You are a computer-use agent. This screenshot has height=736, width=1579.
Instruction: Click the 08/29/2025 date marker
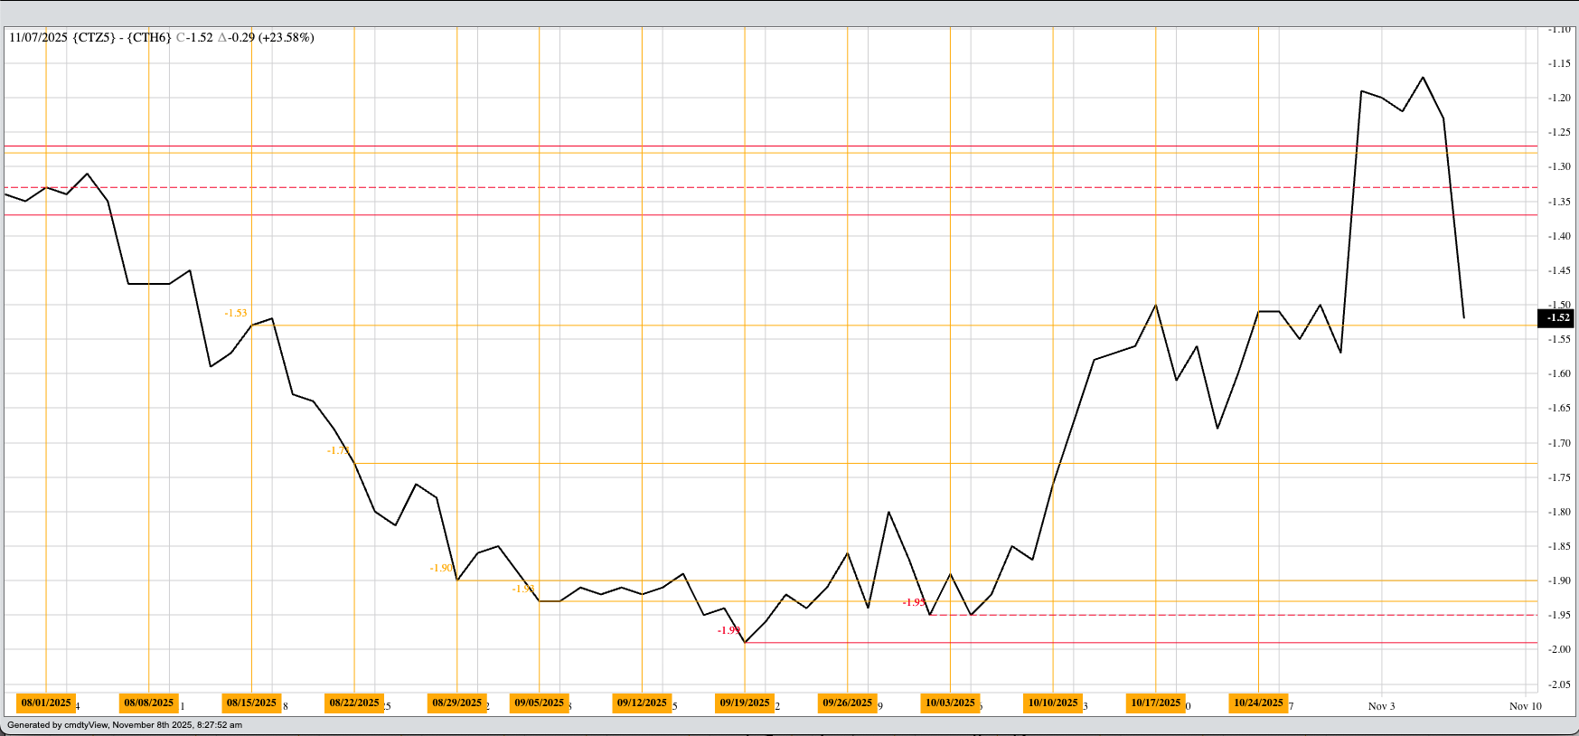[x=456, y=703]
